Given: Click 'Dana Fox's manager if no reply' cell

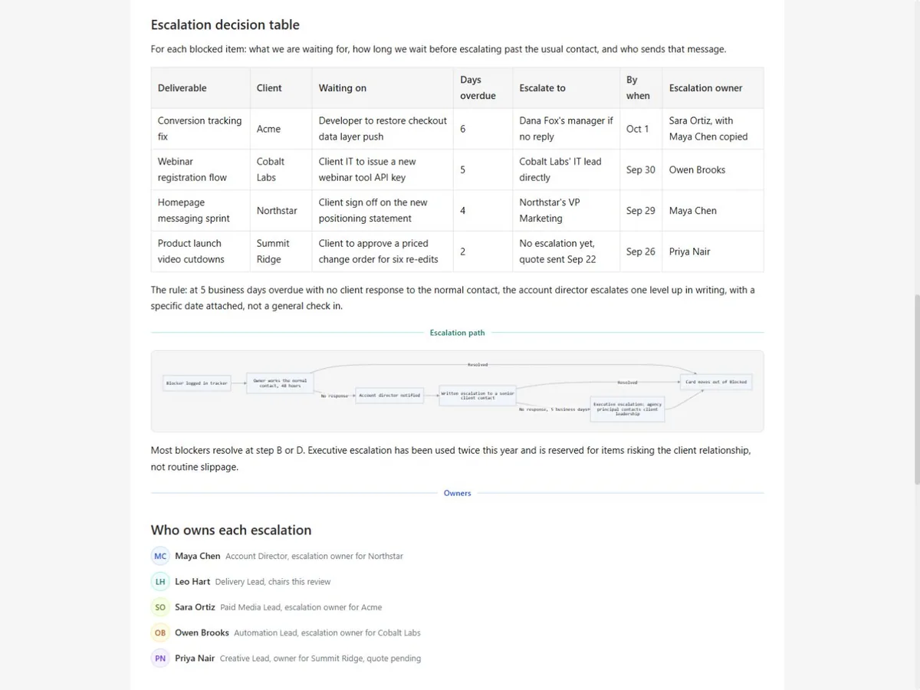Looking at the screenshot, I should (566, 129).
